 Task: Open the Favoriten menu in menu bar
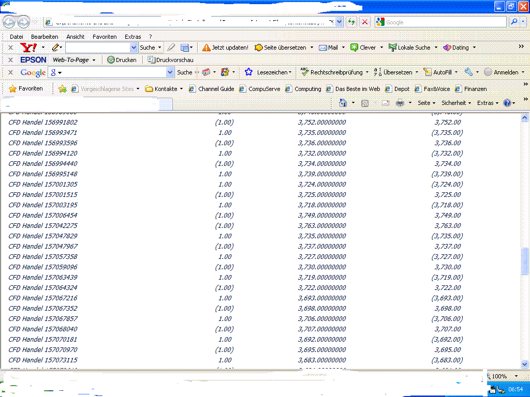(105, 37)
